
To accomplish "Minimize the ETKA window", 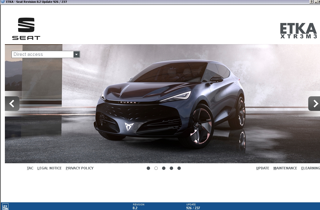I will point(315,2).
